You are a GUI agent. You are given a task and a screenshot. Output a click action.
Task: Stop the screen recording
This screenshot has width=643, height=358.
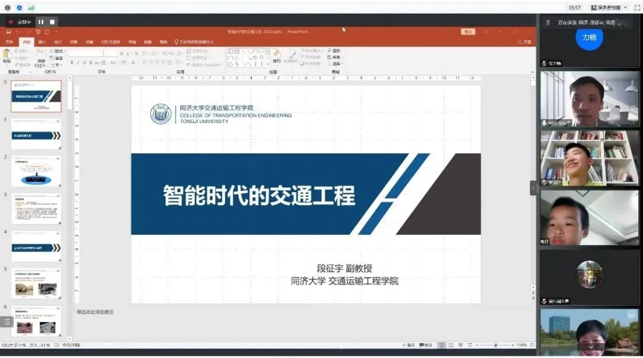[52, 22]
